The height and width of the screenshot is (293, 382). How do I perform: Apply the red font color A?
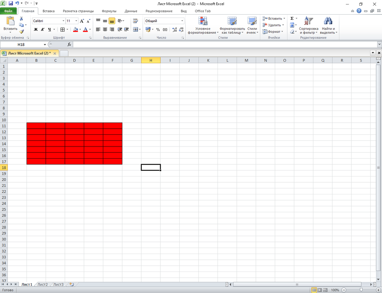pos(85,30)
